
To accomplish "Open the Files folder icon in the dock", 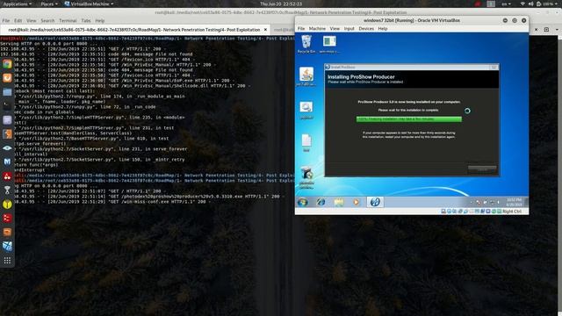I will coord(7,92).
